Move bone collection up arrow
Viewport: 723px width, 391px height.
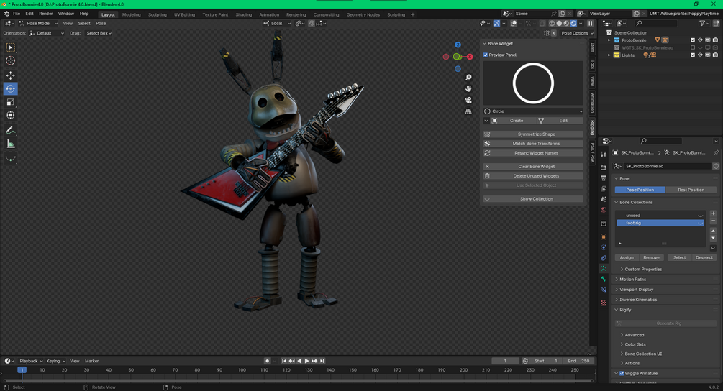[713, 231]
